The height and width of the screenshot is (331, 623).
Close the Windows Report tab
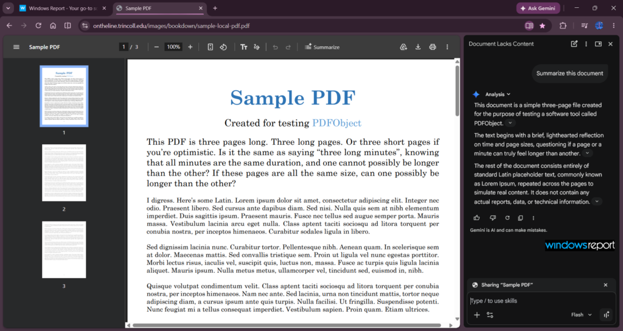tap(104, 9)
